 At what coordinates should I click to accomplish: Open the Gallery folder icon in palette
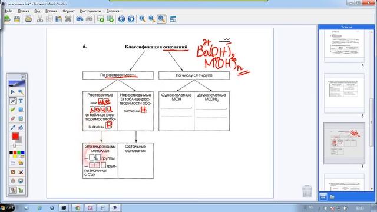pos(21,163)
